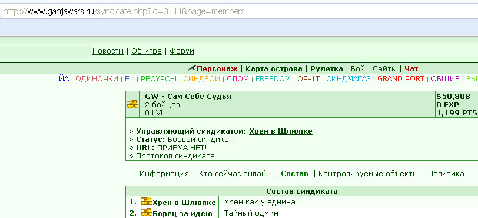Click the 1,199 PTS value

pyautogui.click(x=456, y=113)
